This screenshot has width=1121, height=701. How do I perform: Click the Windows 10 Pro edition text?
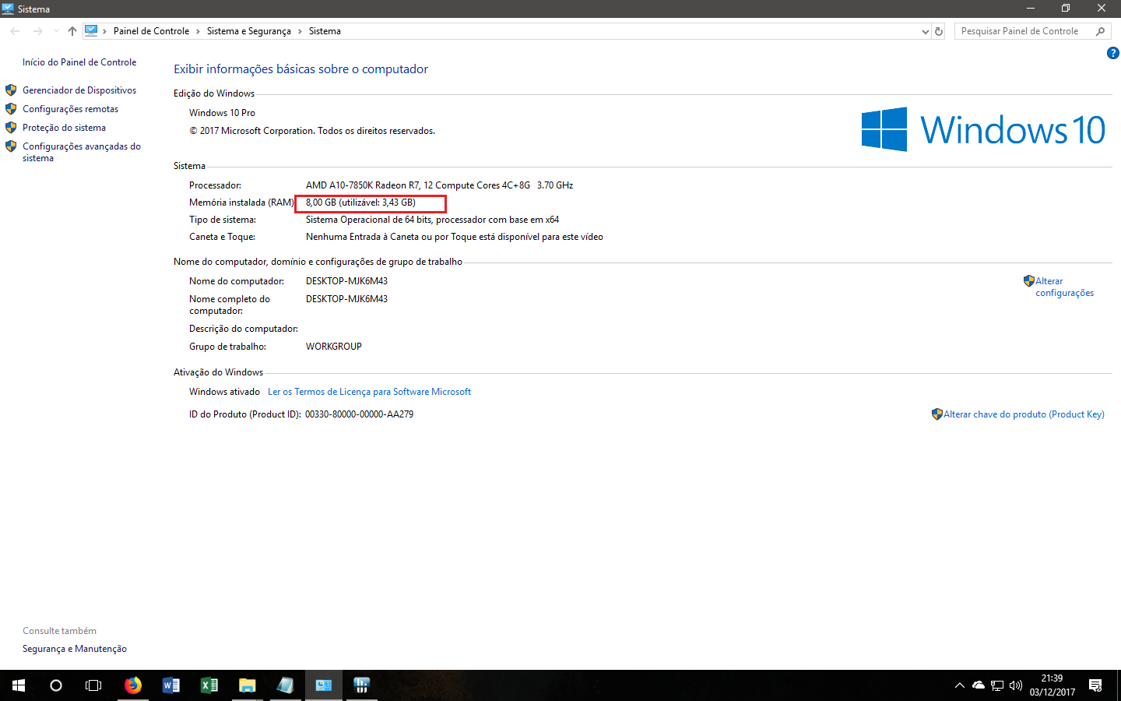(x=222, y=113)
